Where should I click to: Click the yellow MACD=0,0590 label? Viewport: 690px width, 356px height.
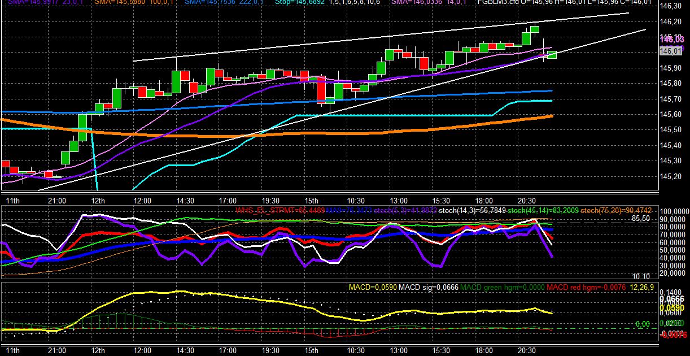tap(373, 288)
